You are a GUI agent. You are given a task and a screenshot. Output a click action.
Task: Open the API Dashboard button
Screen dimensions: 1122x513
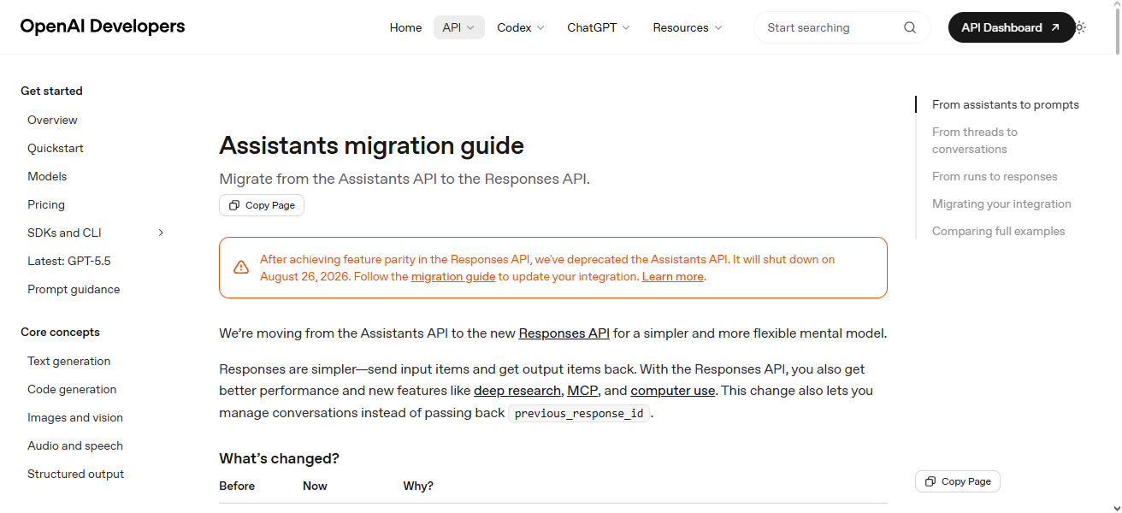click(1011, 27)
